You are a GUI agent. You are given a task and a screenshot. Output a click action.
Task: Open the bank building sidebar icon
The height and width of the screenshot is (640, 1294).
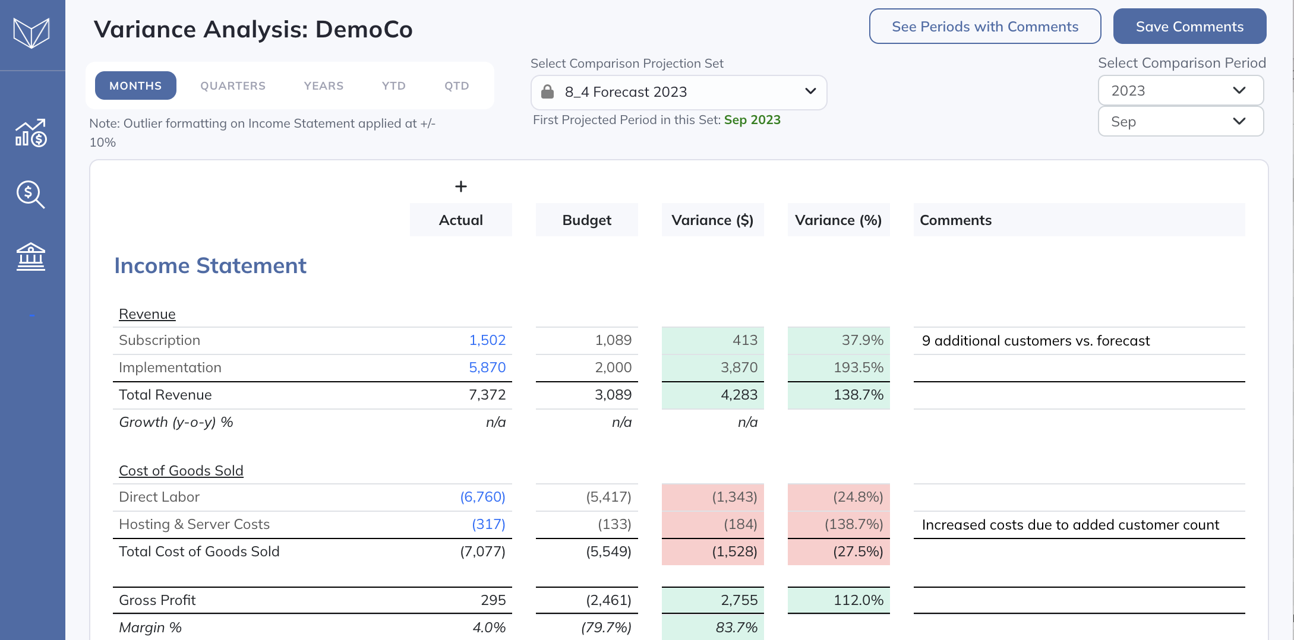click(x=31, y=256)
